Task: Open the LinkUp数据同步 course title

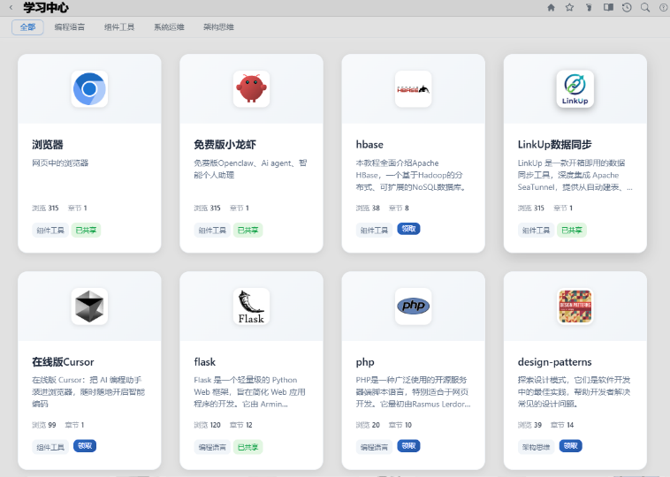Action: 554,145
